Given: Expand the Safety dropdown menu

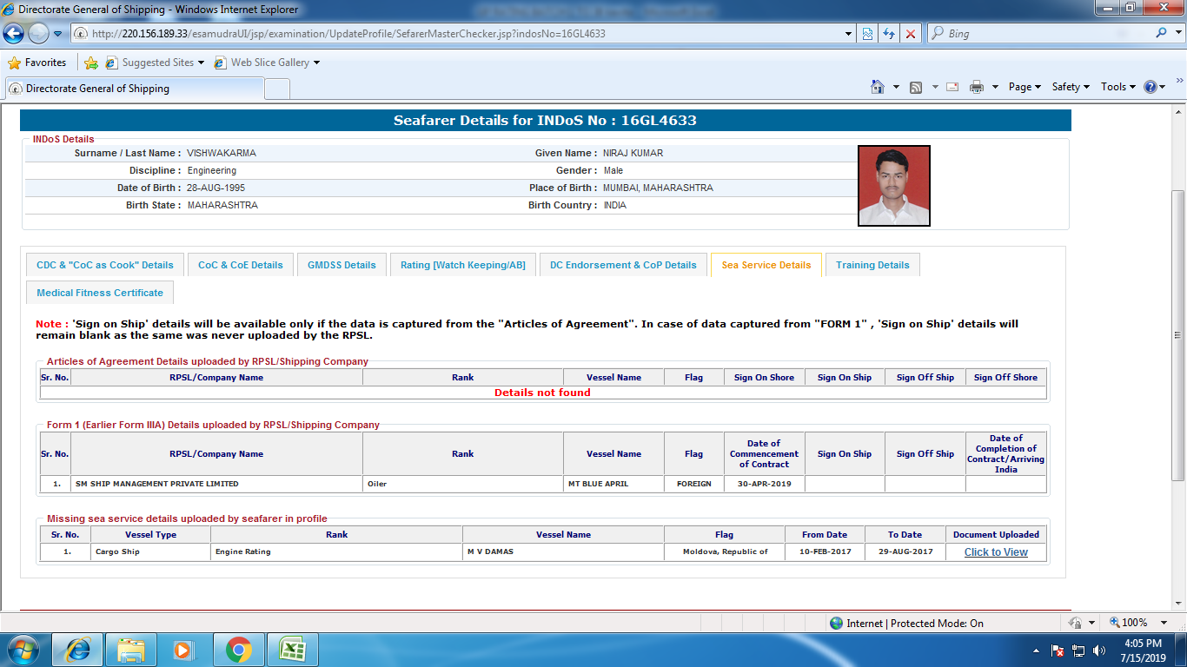Looking at the screenshot, I should tap(1071, 87).
